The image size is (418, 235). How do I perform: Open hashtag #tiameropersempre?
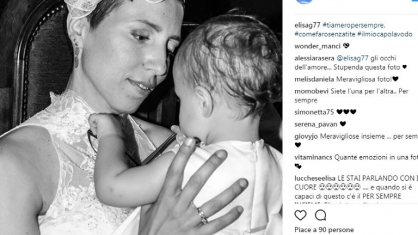pos(354,25)
